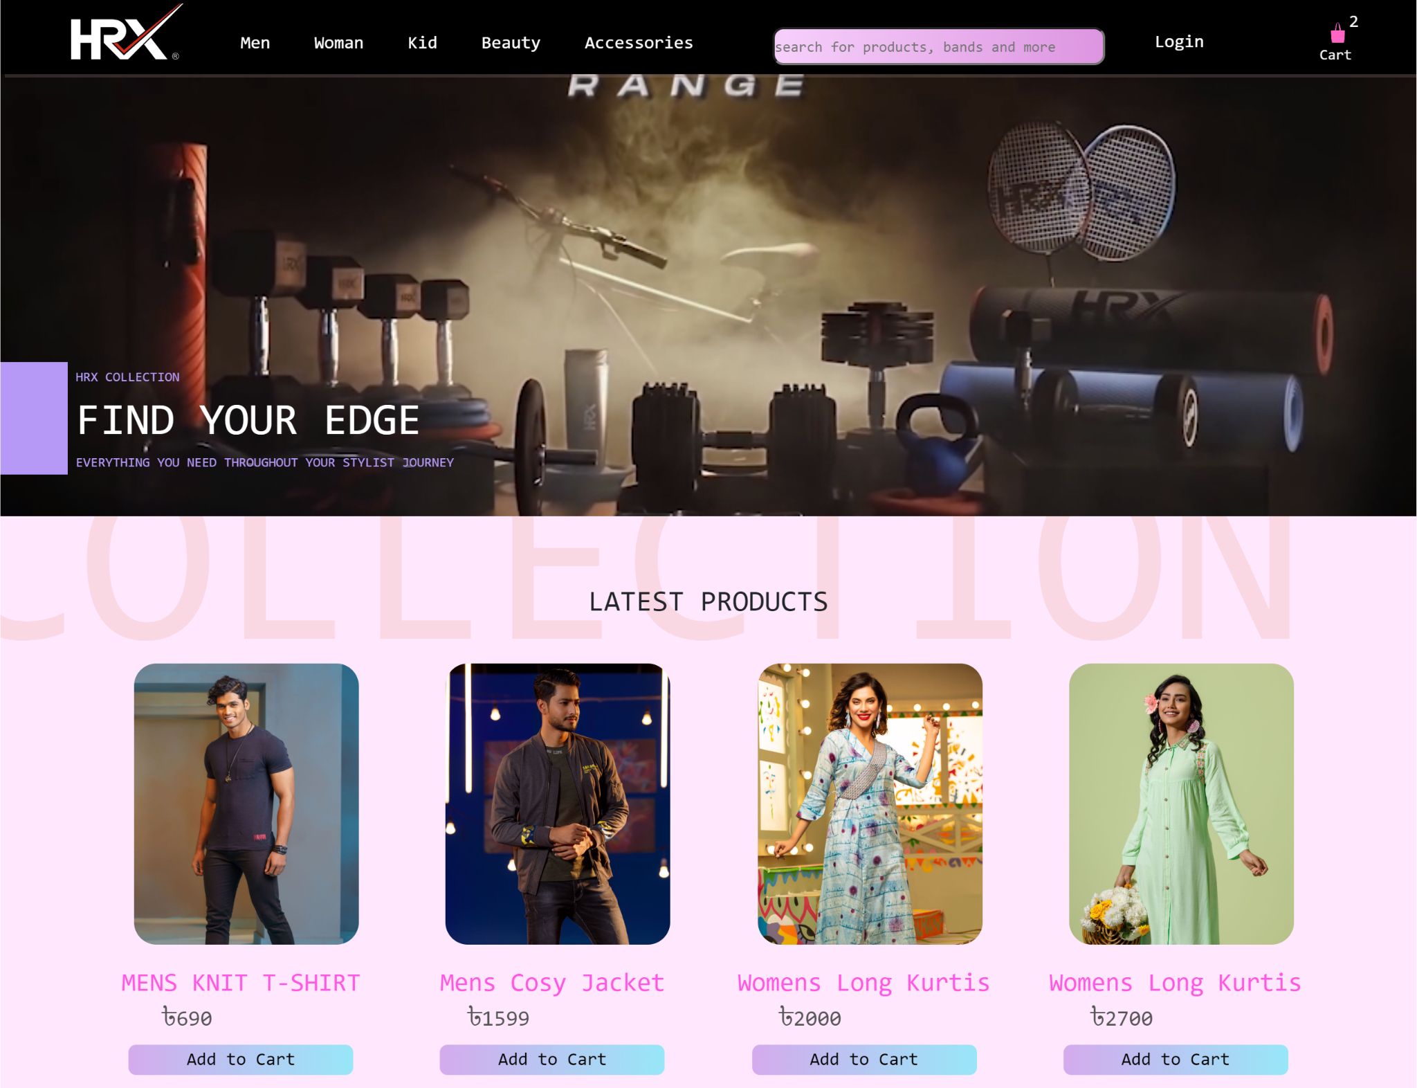Click the Login link
Image resolution: width=1417 pixels, height=1088 pixels.
click(x=1179, y=42)
